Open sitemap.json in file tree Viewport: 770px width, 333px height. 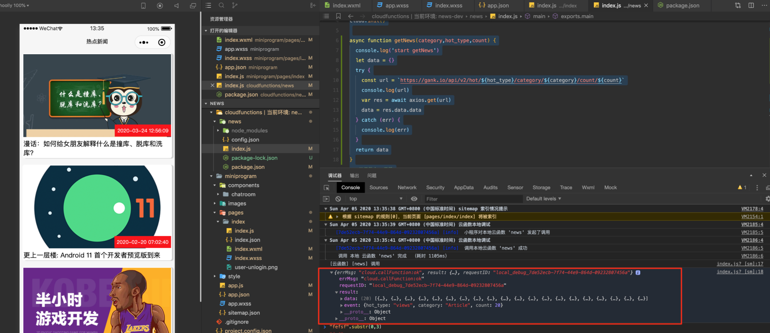coord(243,313)
